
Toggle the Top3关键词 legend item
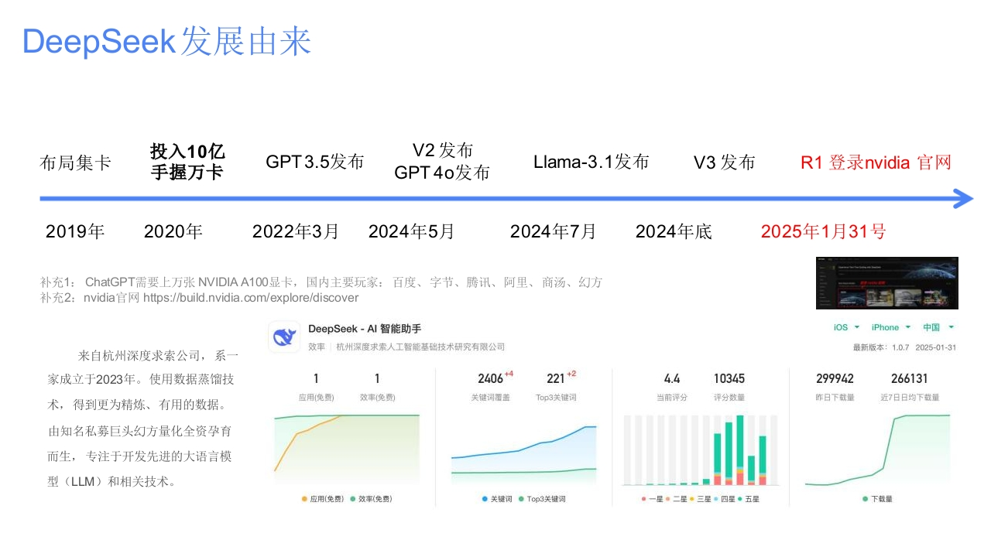541,499
